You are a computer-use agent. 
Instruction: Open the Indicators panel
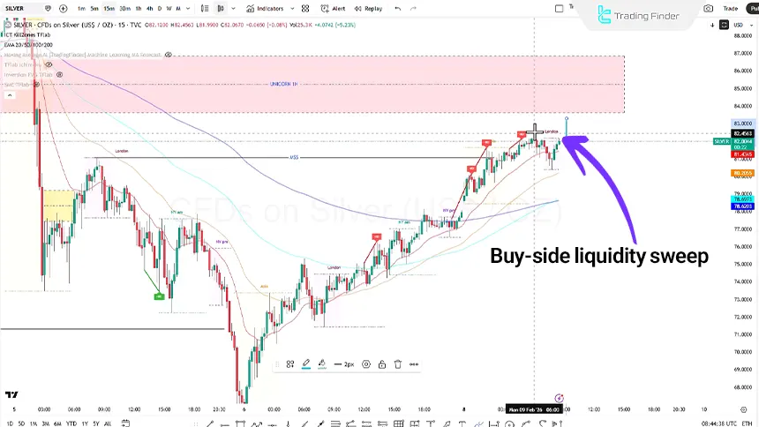coord(265,8)
